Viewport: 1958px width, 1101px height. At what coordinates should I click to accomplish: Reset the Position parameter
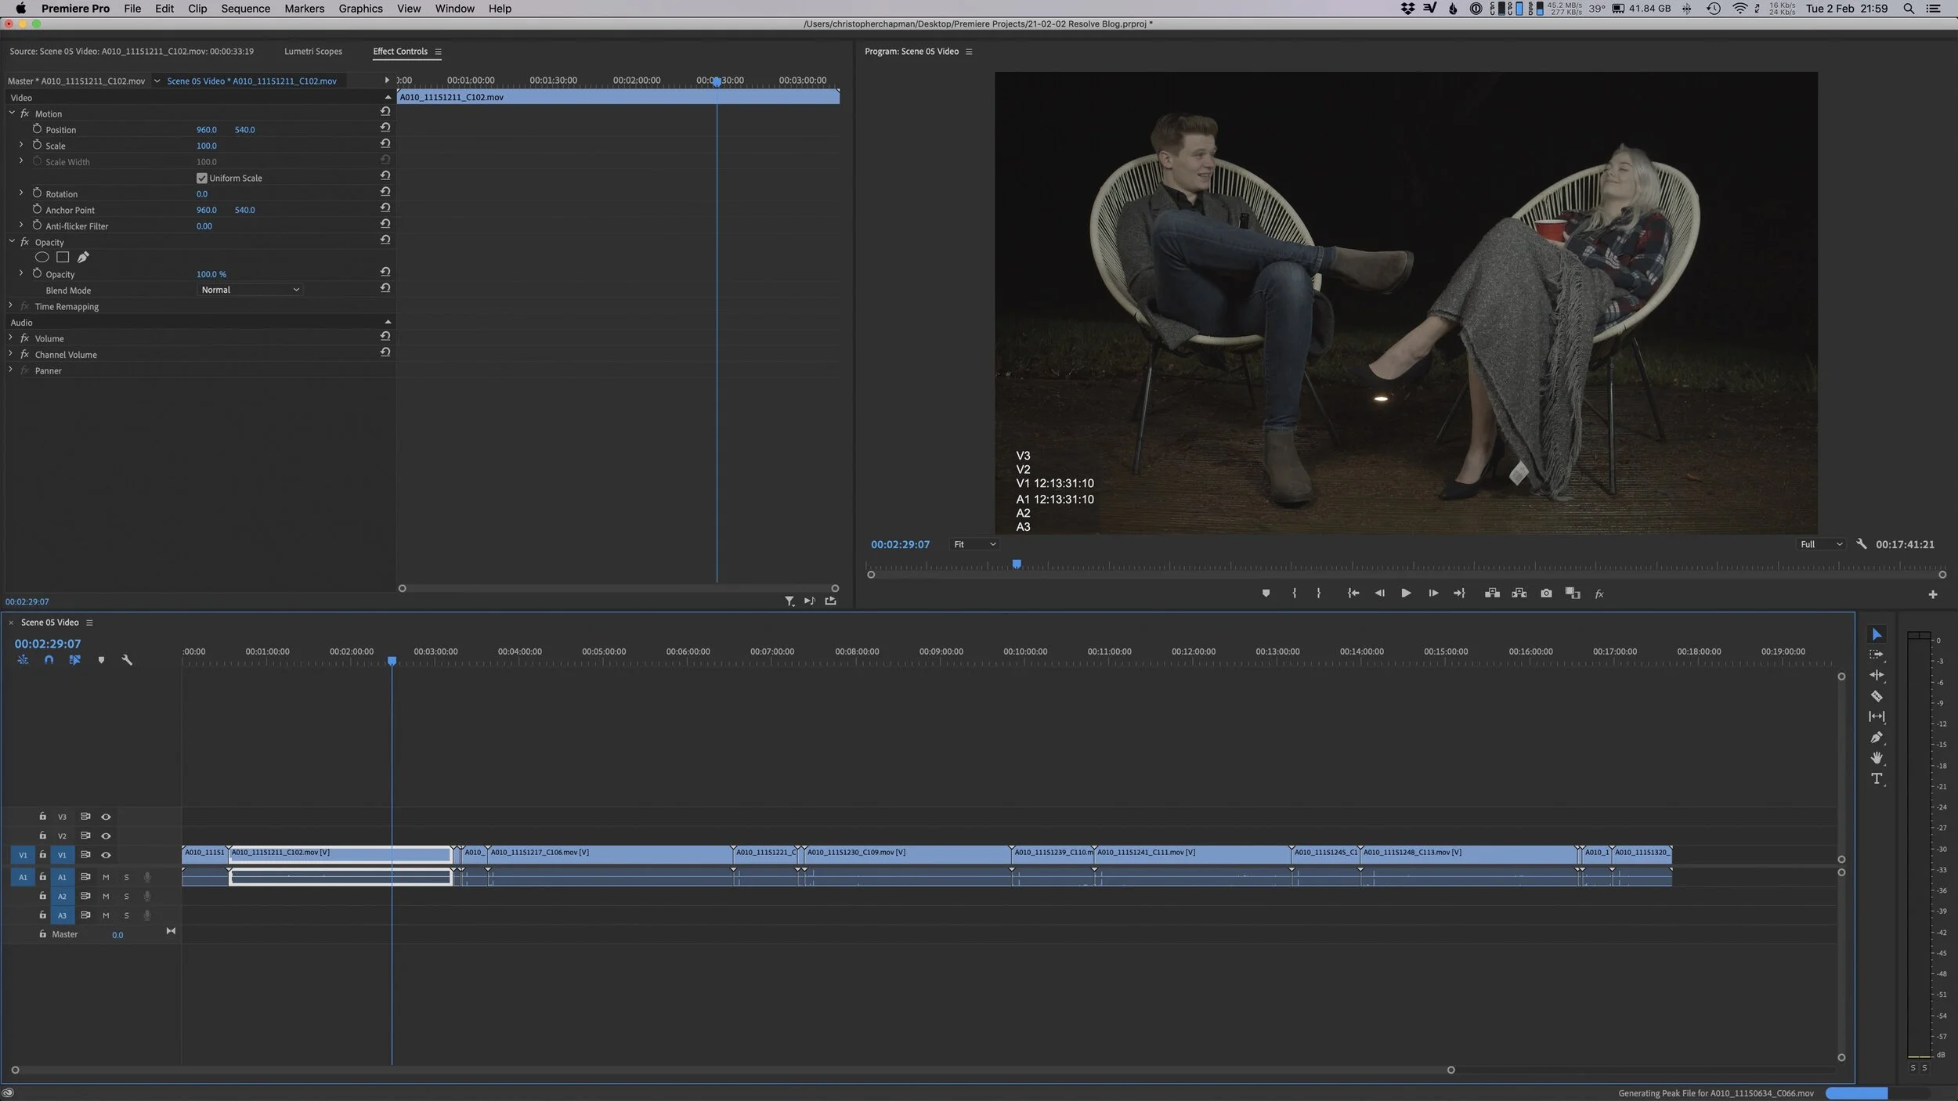[x=385, y=128]
